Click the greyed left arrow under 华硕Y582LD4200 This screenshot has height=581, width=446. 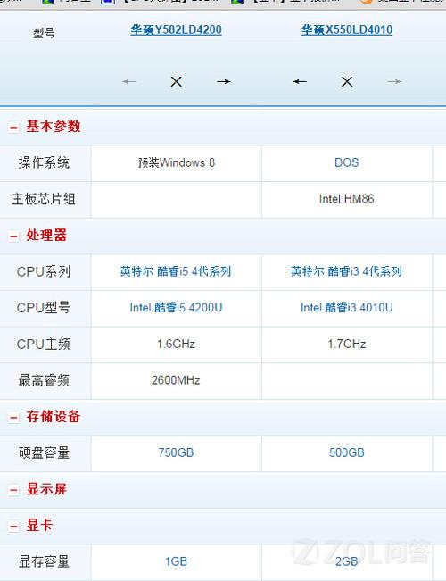pyautogui.click(x=129, y=81)
